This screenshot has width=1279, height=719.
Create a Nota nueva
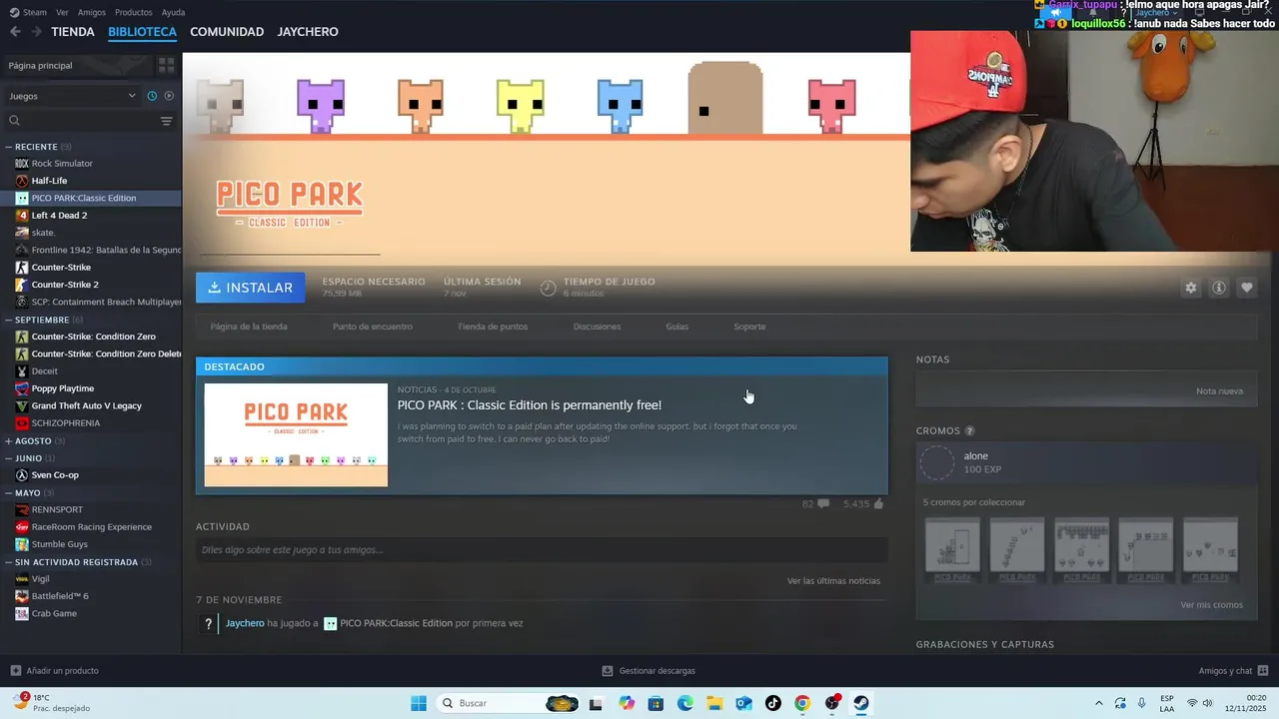pyautogui.click(x=1219, y=391)
